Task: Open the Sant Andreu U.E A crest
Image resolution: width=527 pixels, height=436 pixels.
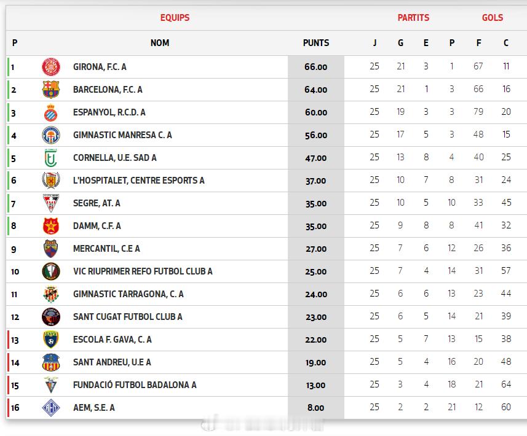Action: (51, 362)
